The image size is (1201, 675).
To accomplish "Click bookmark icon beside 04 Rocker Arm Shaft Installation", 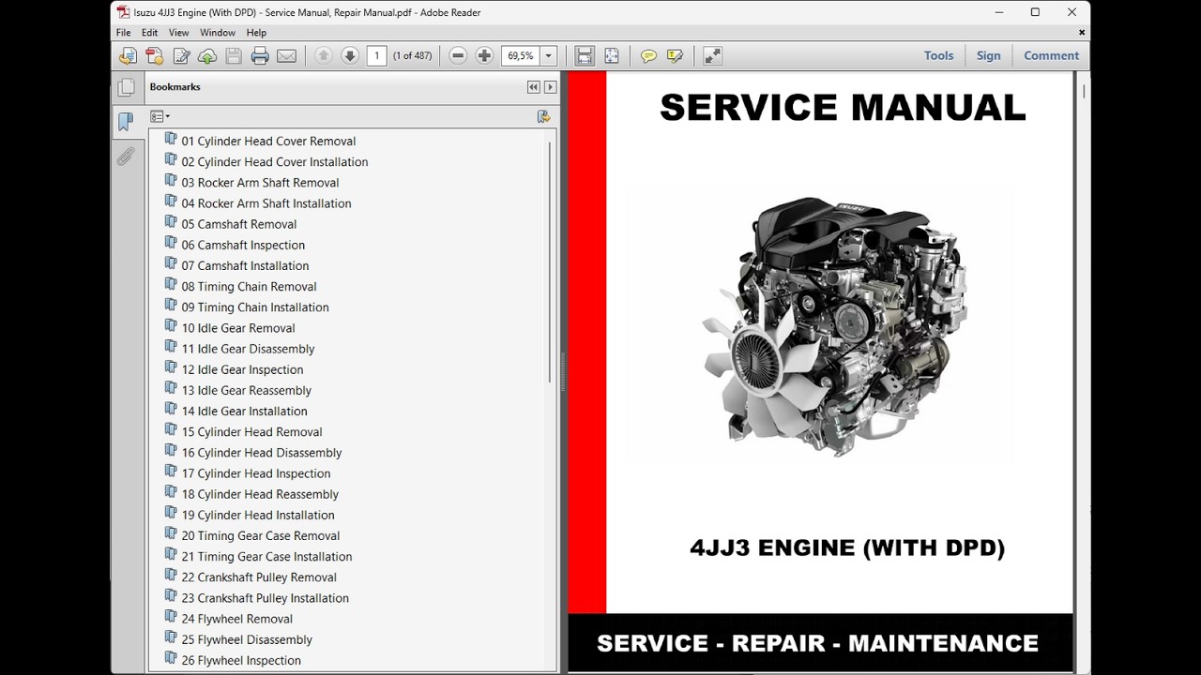I will coord(171,202).
